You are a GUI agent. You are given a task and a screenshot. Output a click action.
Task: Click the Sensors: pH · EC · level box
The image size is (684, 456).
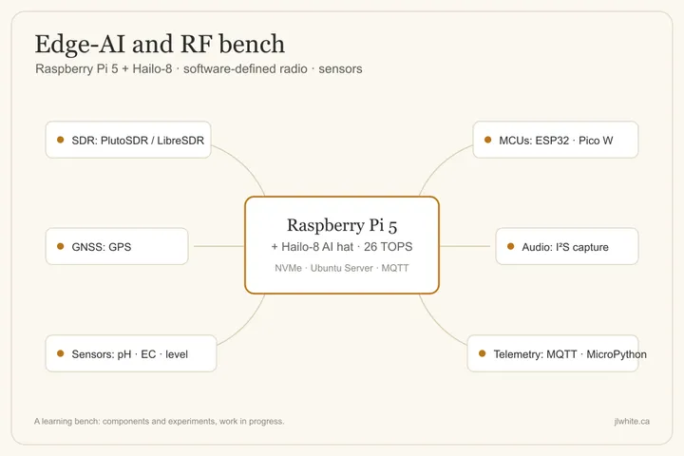(131, 353)
